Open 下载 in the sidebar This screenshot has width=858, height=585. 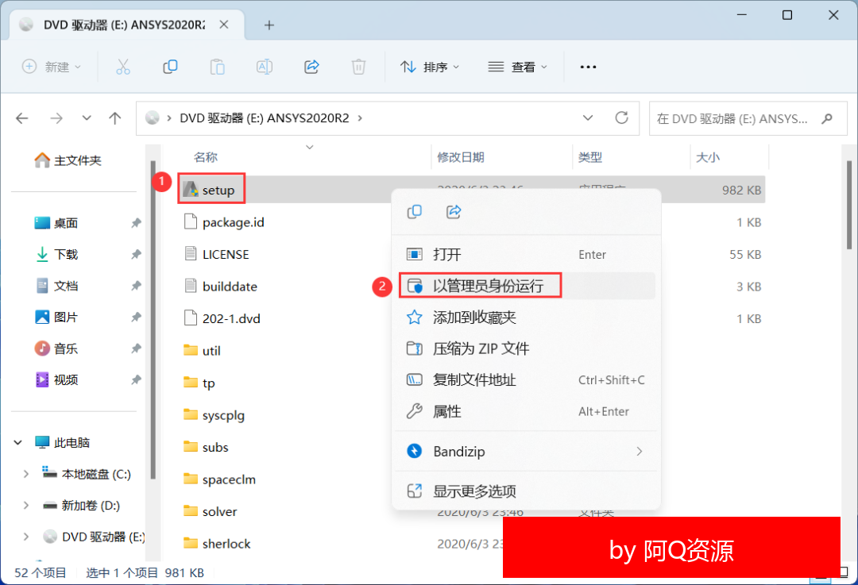(56, 254)
